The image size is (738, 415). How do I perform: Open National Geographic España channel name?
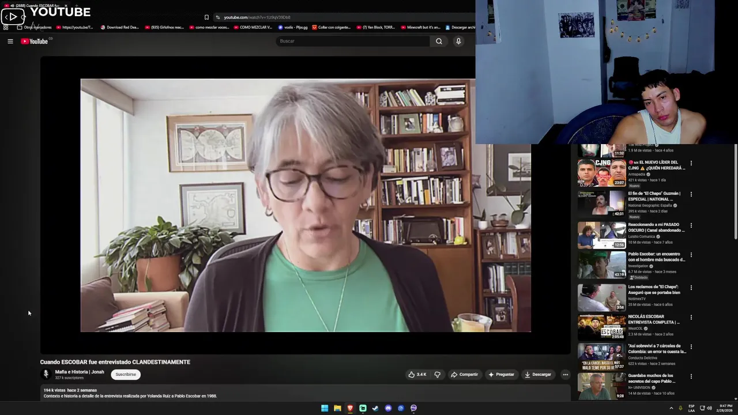650,205
